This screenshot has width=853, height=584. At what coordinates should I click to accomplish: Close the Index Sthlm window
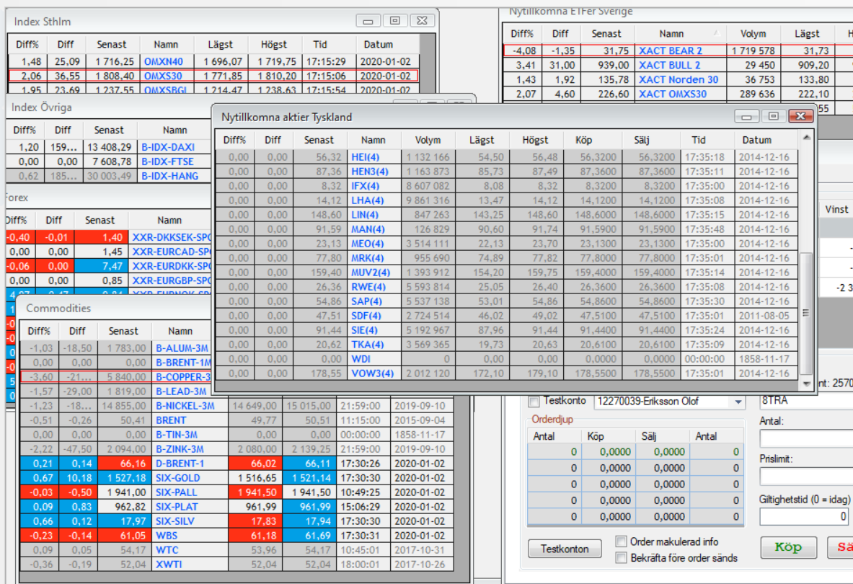pyautogui.click(x=423, y=21)
